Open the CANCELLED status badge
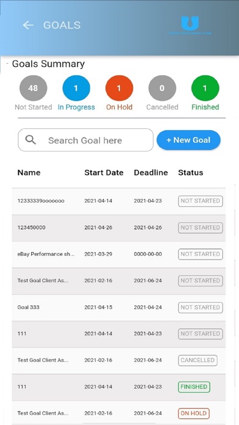 coord(198,360)
